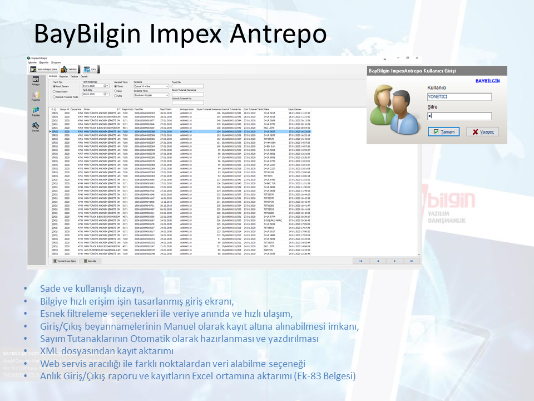
Task: Click the BAYBİLGİN label in login dialog
Action: 488,81
